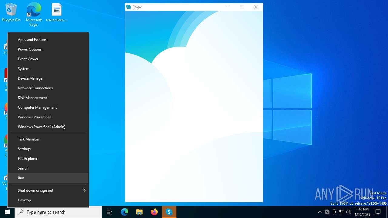Launch Device Manager
Image resolution: width=388 pixels, height=218 pixels.
click(48, 78)
